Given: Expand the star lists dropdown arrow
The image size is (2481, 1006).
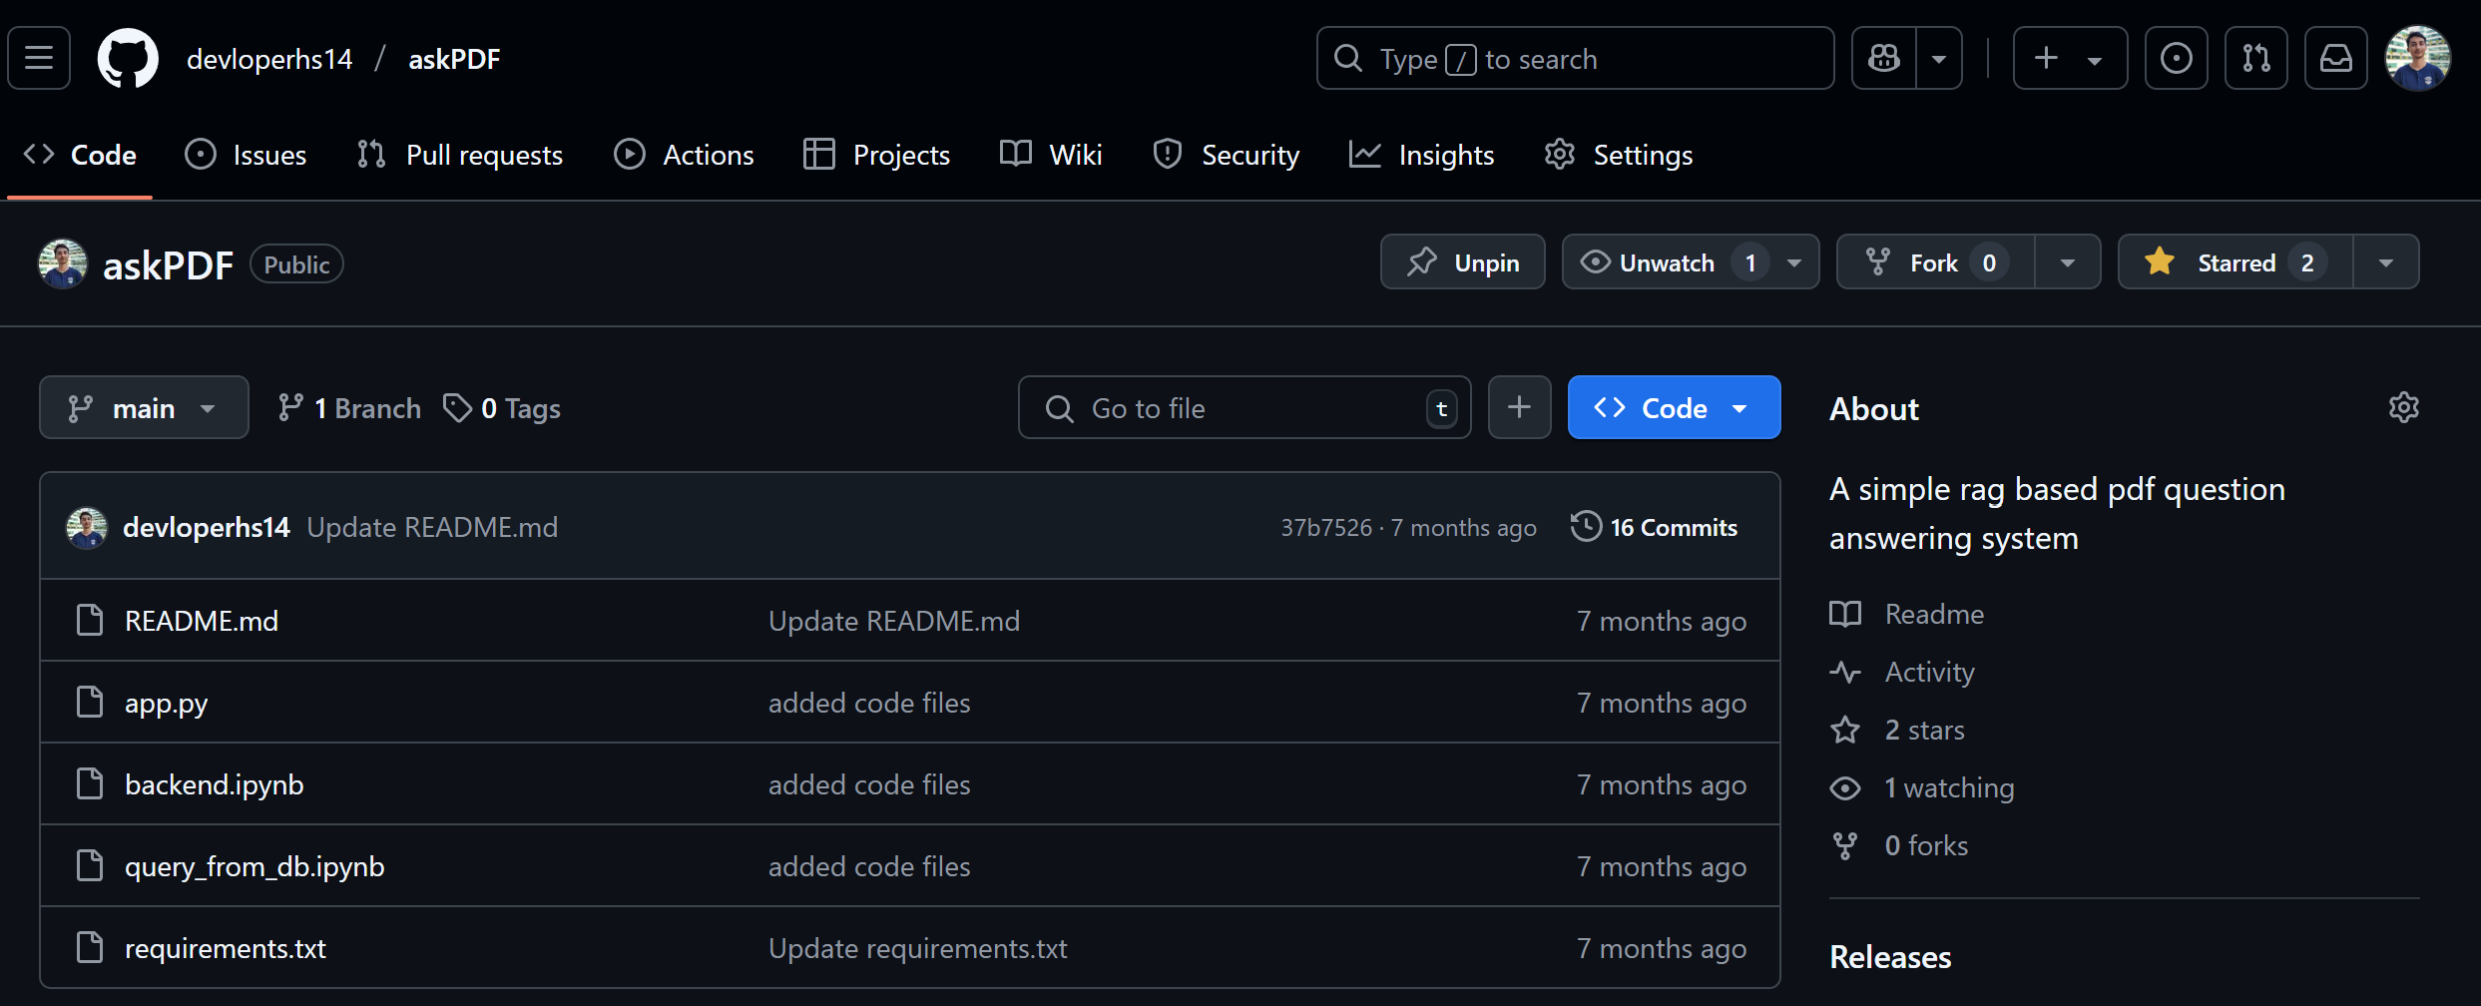Looking at the screenshot, I should [x=2386, y=262].
